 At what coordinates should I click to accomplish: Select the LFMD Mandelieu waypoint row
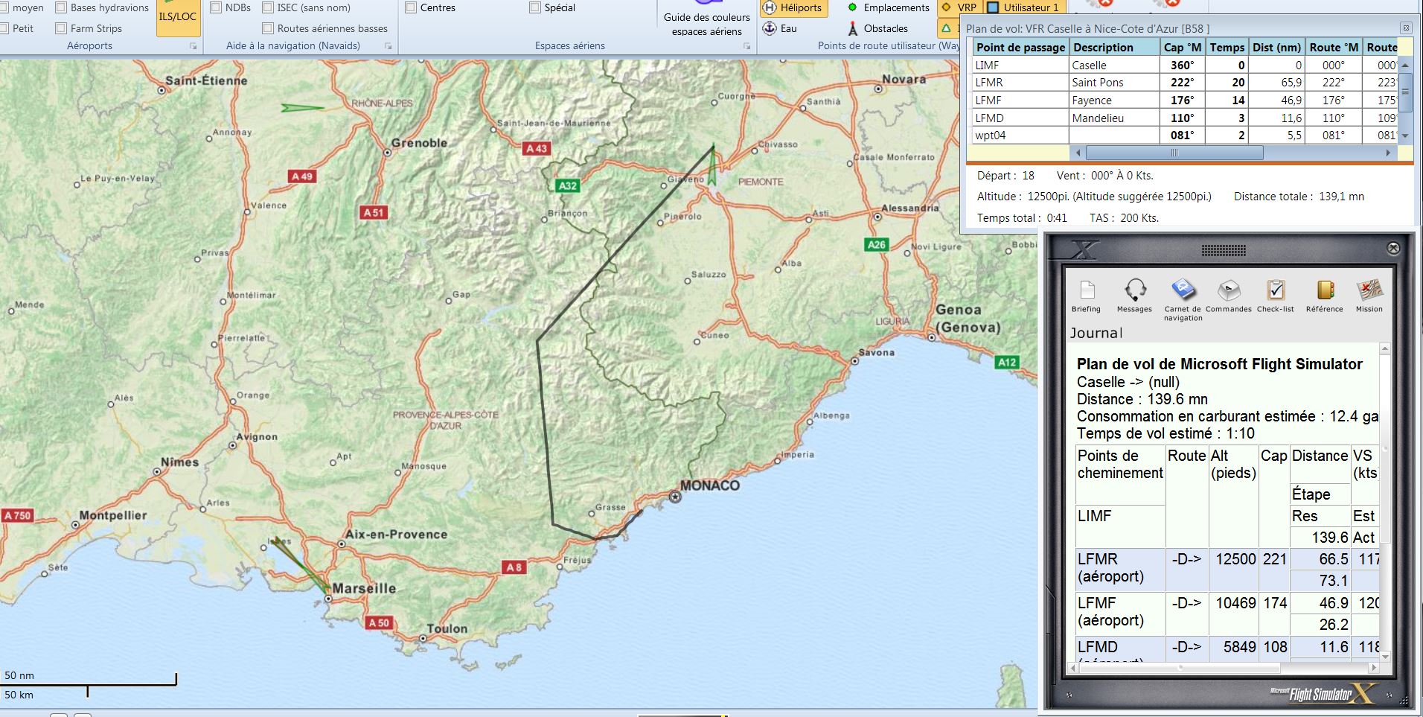[1186, 118]
